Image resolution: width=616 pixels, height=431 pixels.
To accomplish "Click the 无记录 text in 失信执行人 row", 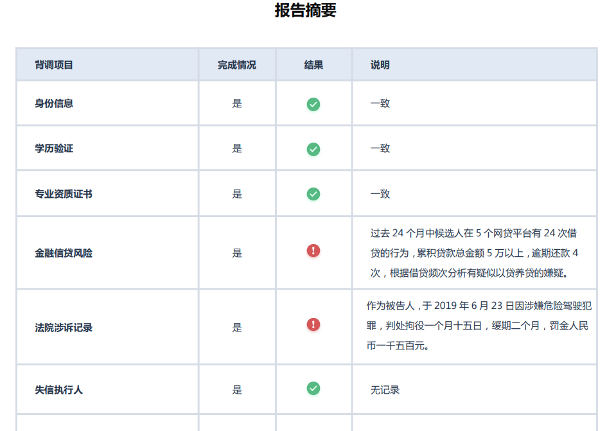I will pyautogui.click(x=385, y=390).
